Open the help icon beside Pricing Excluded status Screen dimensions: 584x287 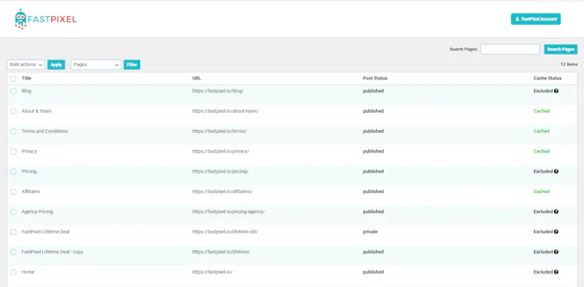click(x=556, y=171)
